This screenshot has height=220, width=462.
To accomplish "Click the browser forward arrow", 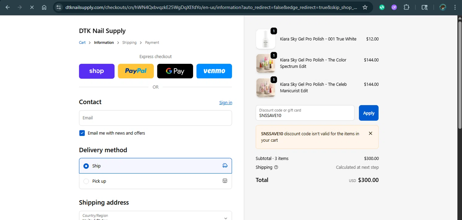I will (x=20, y=7).
